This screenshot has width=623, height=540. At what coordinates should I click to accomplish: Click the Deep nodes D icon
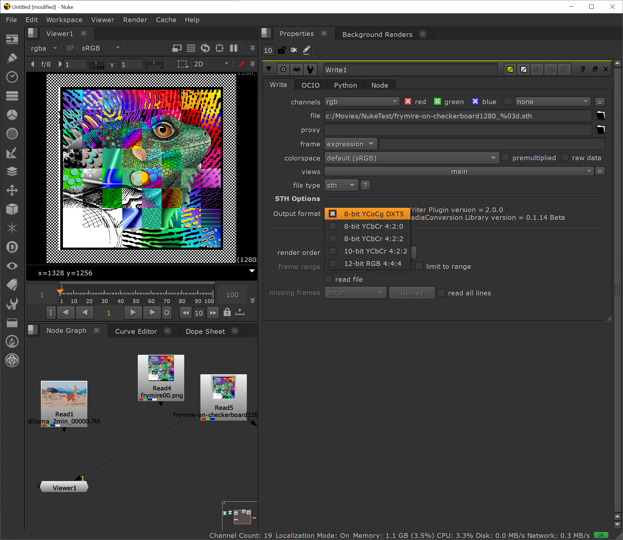click(12, 247)
